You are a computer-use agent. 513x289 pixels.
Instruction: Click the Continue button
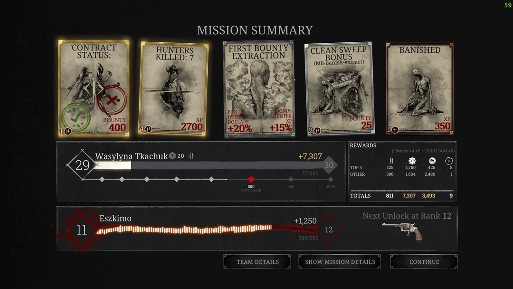[424, 262]
